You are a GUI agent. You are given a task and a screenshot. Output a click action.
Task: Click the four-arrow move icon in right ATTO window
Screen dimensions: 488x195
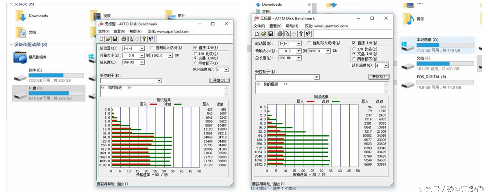coord(293,34)
